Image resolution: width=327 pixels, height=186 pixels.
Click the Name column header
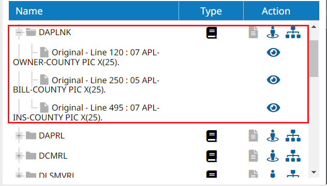(x=94, y=11)
